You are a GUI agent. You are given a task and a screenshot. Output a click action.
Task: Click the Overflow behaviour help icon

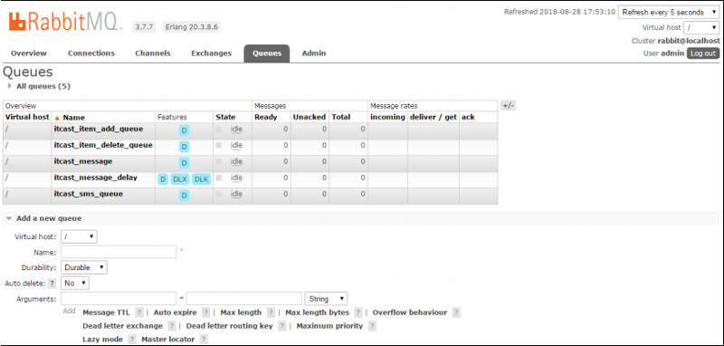point(456,312)
